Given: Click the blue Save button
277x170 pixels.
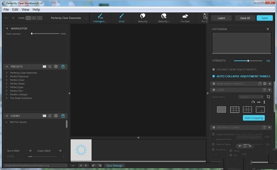Looking at the screenshot, I should [265, 18].
